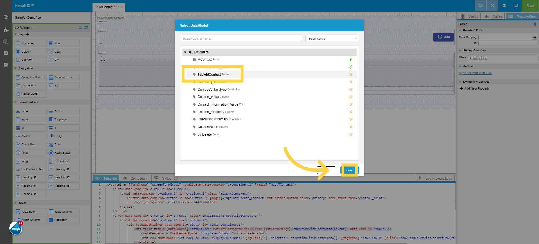The width and height of the screenshot is (539, 244).
Task: Collapse the Form Controls section
Action: click(x=15, y=102)
